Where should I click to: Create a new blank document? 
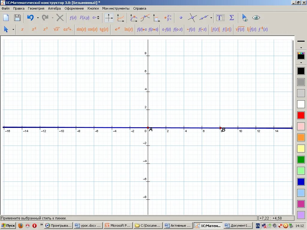coord(6,18)
